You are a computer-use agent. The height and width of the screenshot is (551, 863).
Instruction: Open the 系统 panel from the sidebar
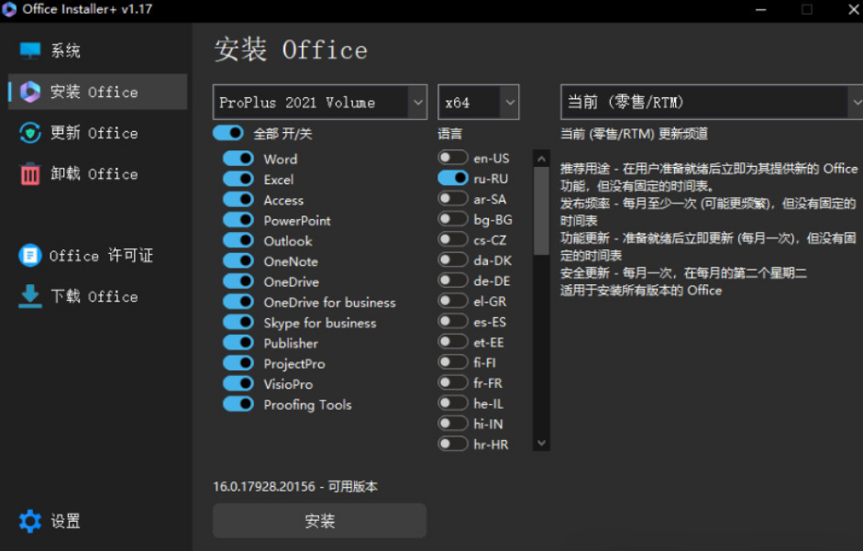[x=55, y=50]
